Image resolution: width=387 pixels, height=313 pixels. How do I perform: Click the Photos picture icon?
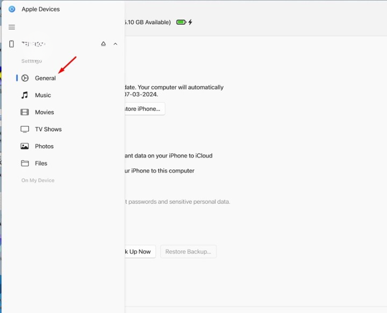[x=24, y=146]
